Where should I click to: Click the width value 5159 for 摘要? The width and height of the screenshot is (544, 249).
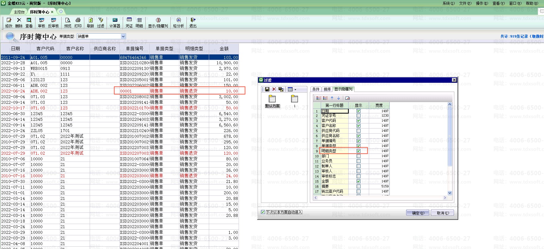click(379, 186)
